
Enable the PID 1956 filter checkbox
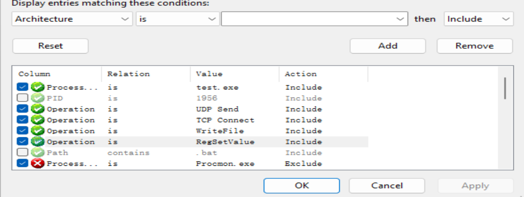[23, 98]
